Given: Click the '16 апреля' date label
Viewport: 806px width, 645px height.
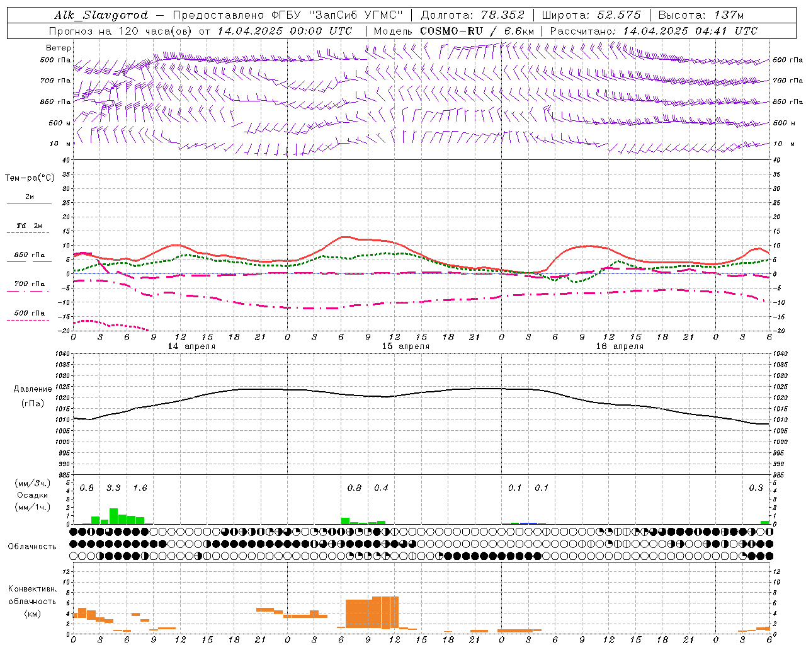Looking at the screenshot, I should (x=620, y=346).
